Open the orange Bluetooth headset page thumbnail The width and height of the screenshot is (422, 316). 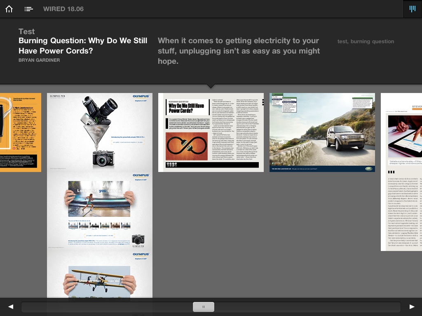tap(21, 132)
